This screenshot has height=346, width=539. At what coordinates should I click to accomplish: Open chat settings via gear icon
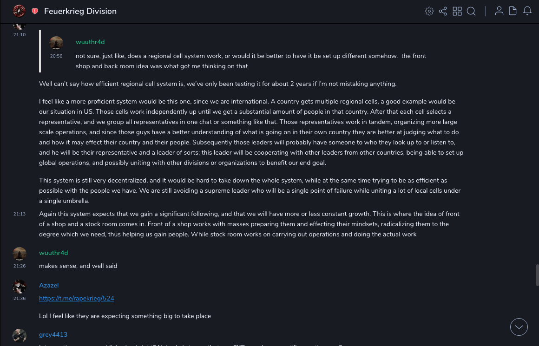click(429, 11)
